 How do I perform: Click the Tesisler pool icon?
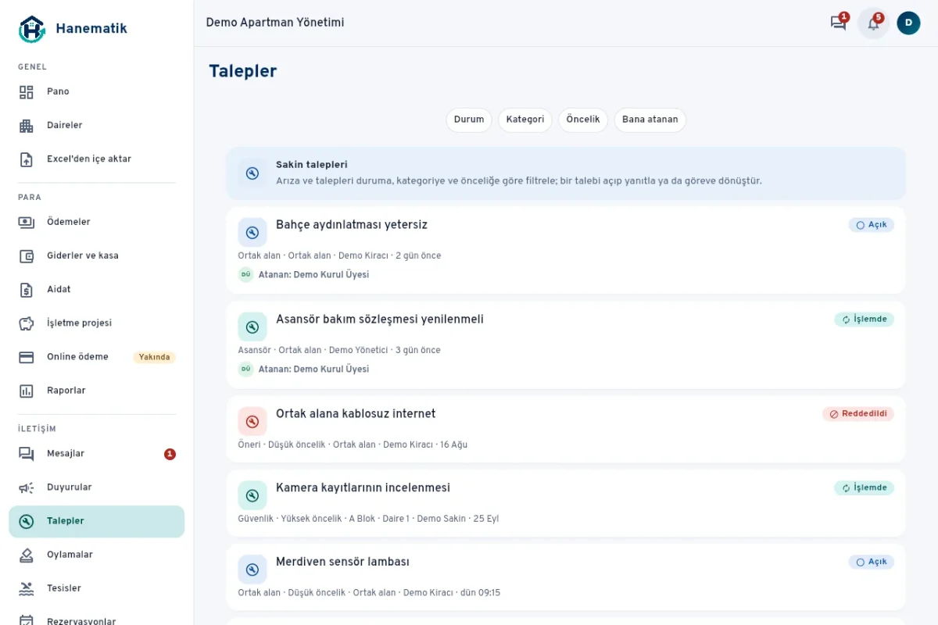27,589
